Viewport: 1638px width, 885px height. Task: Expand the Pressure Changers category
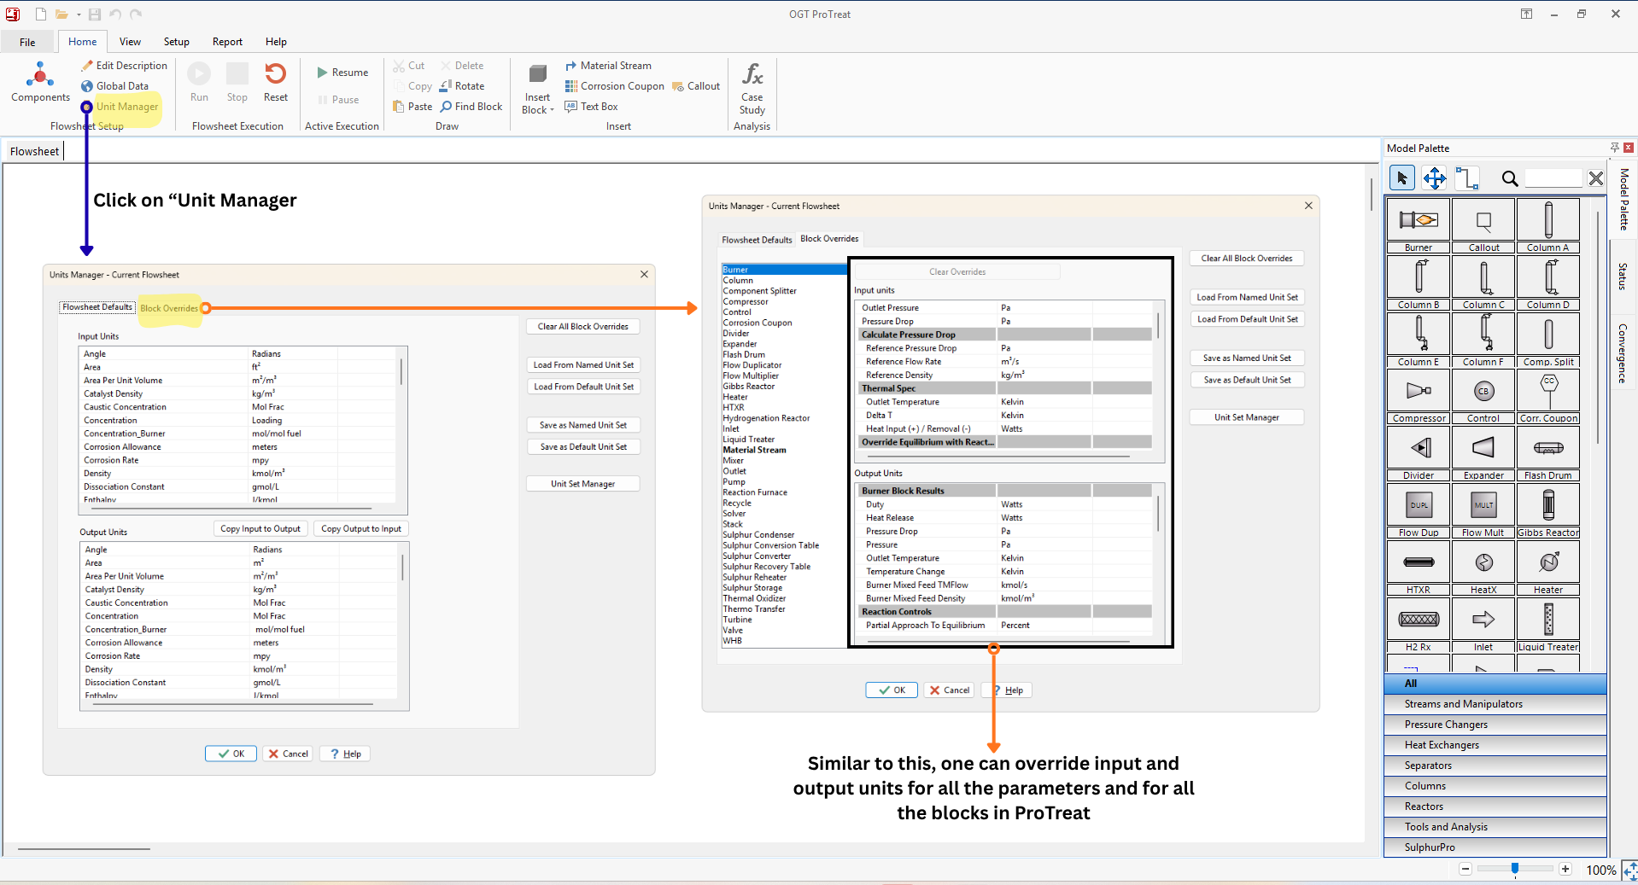pyautogui.click(x=1495, y=725)
